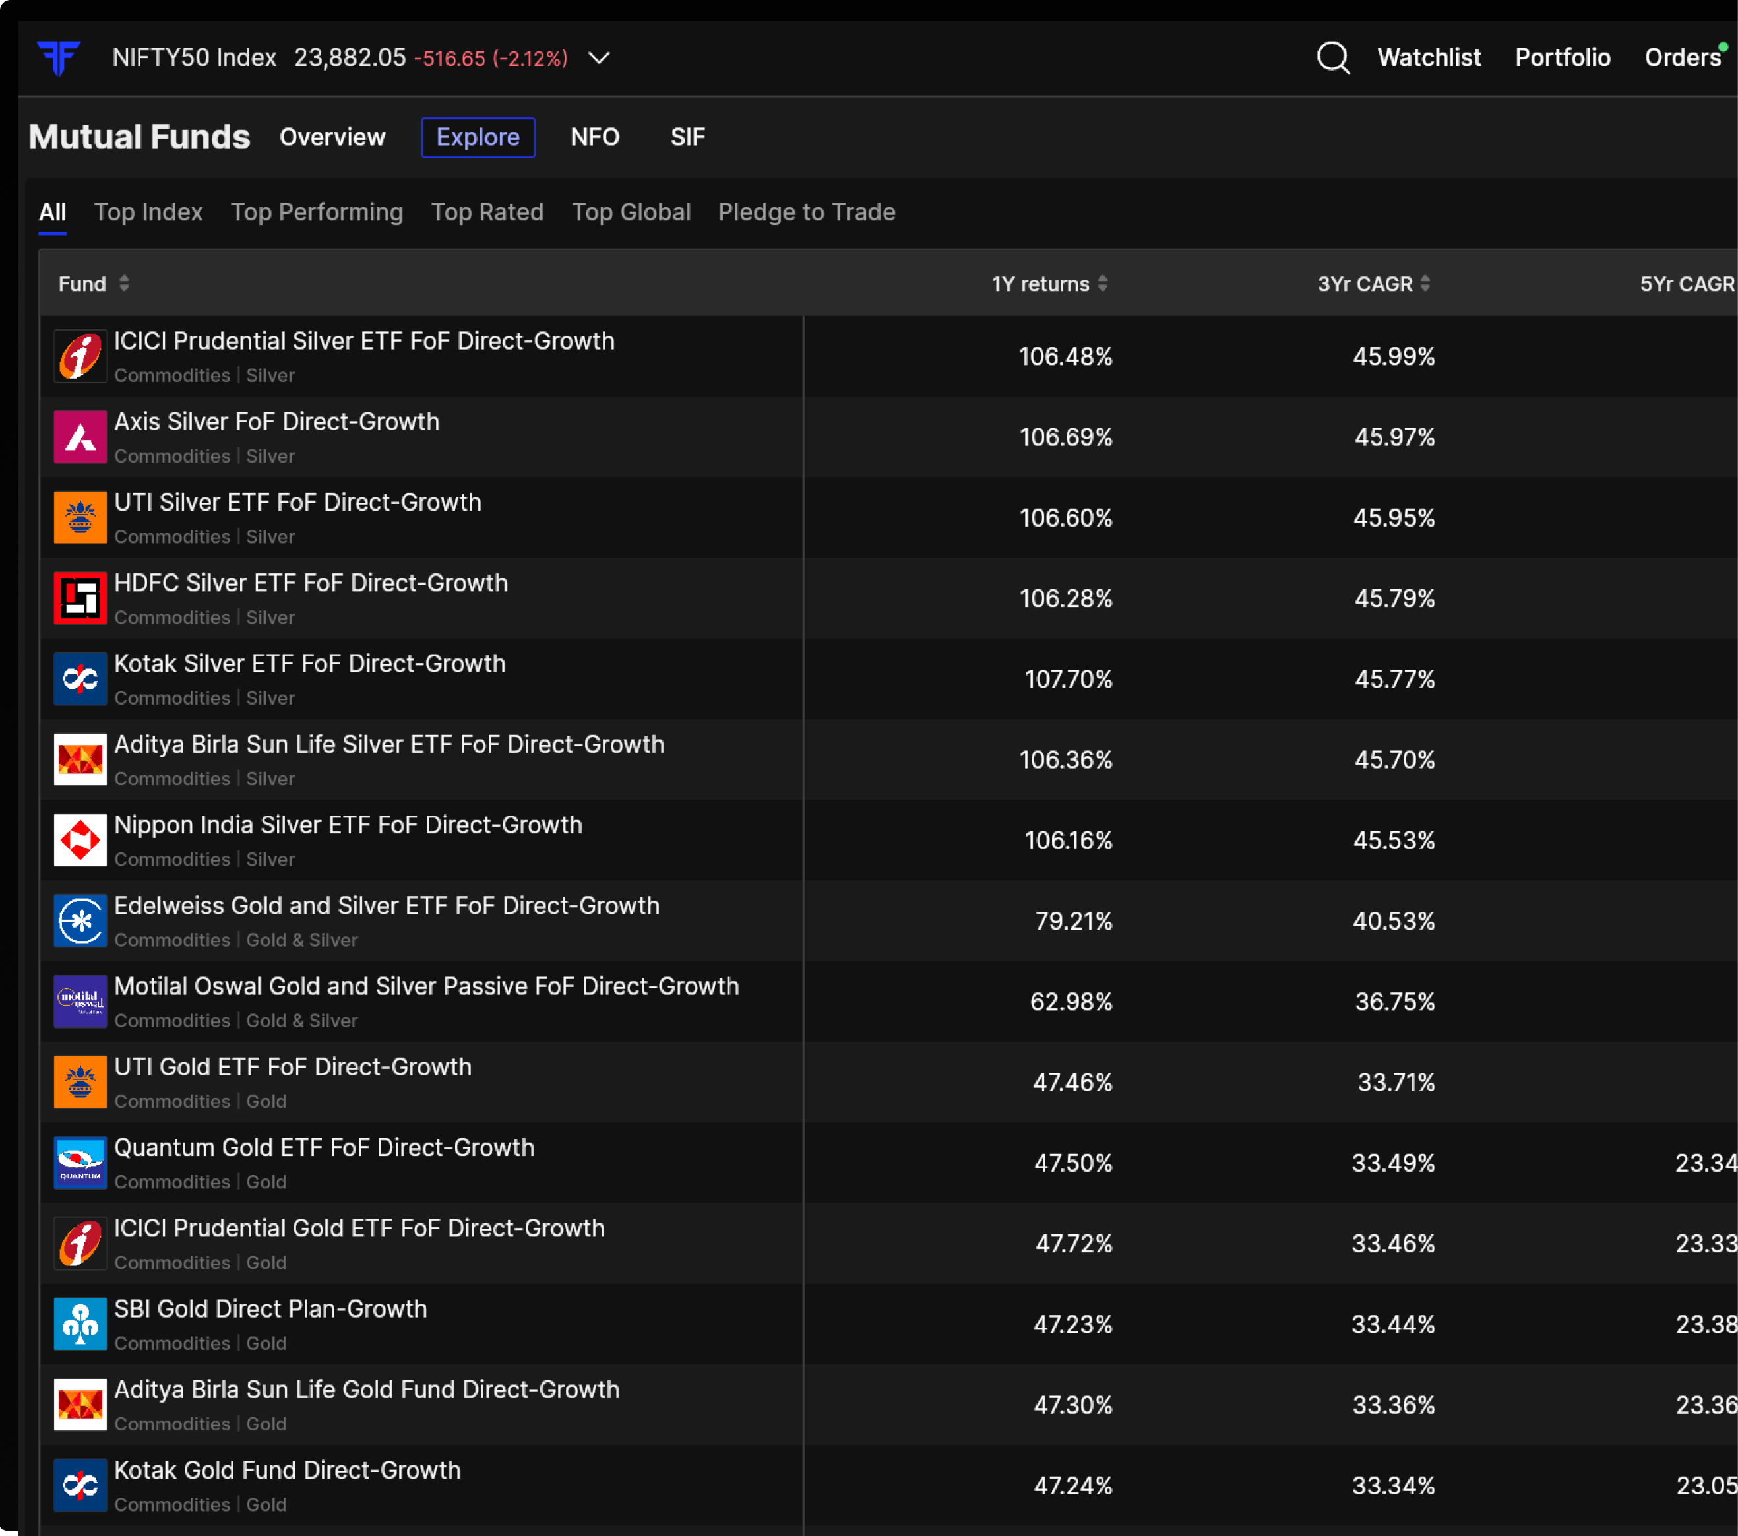Expand the NIFTY50 Index chevron dropdown

point(600,58)
